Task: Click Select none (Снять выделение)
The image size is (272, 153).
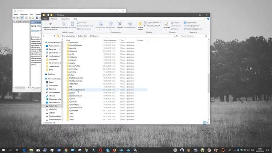Action: click(x=192, y=26)
